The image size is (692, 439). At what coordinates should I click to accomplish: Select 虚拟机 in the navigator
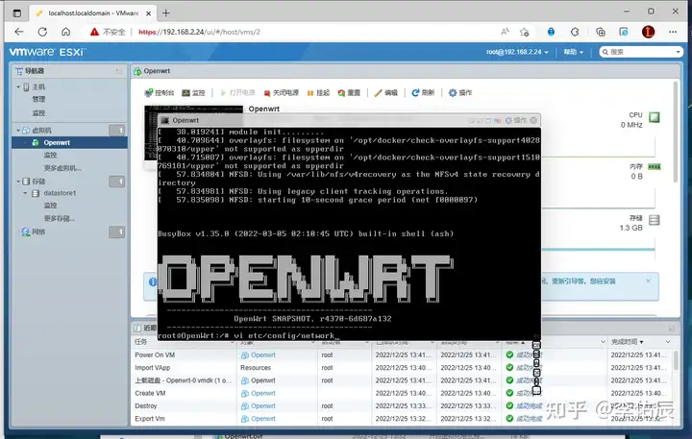coord(41,130)
